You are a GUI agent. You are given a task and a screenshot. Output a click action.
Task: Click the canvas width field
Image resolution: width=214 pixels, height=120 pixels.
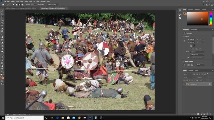(193, 39)
